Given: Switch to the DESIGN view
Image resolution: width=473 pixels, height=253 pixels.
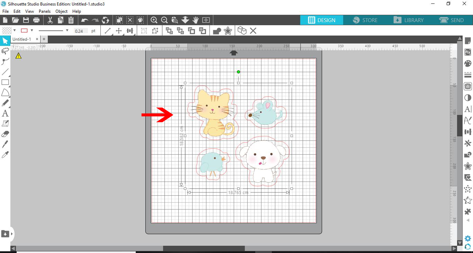Looking at the screenshot, I should [x=322, y=20].
